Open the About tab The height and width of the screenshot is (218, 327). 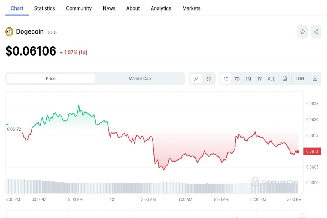tap(133, 8)
